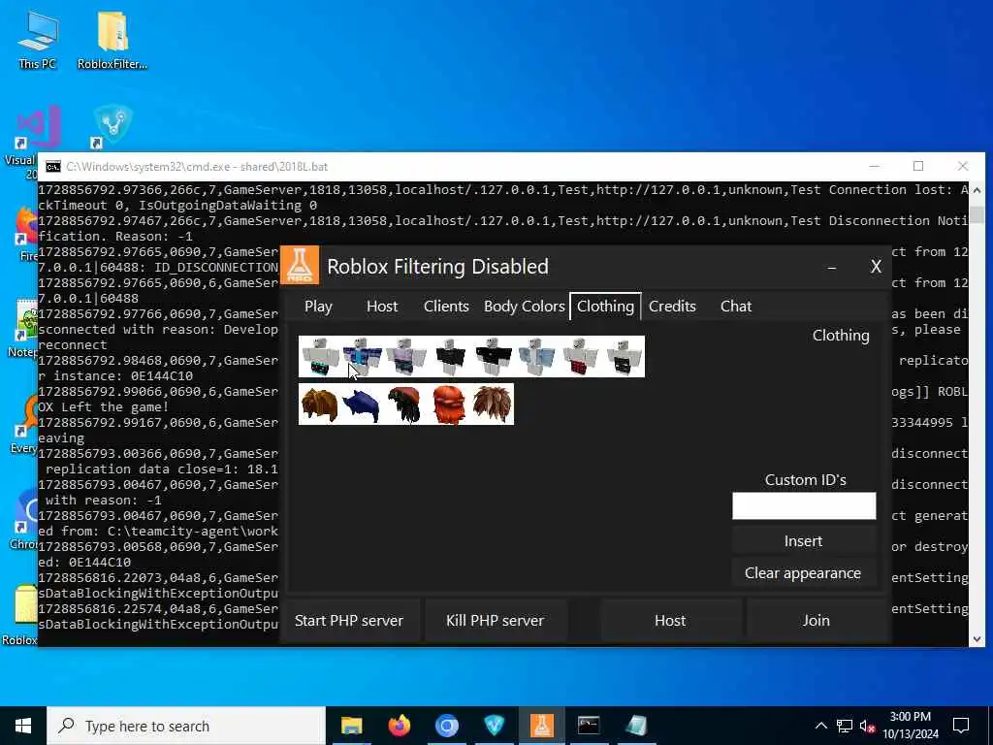Viewport: 993px width, 745px height.
Task: Show hidden system tray icons
Action: [x=820, y=726]
